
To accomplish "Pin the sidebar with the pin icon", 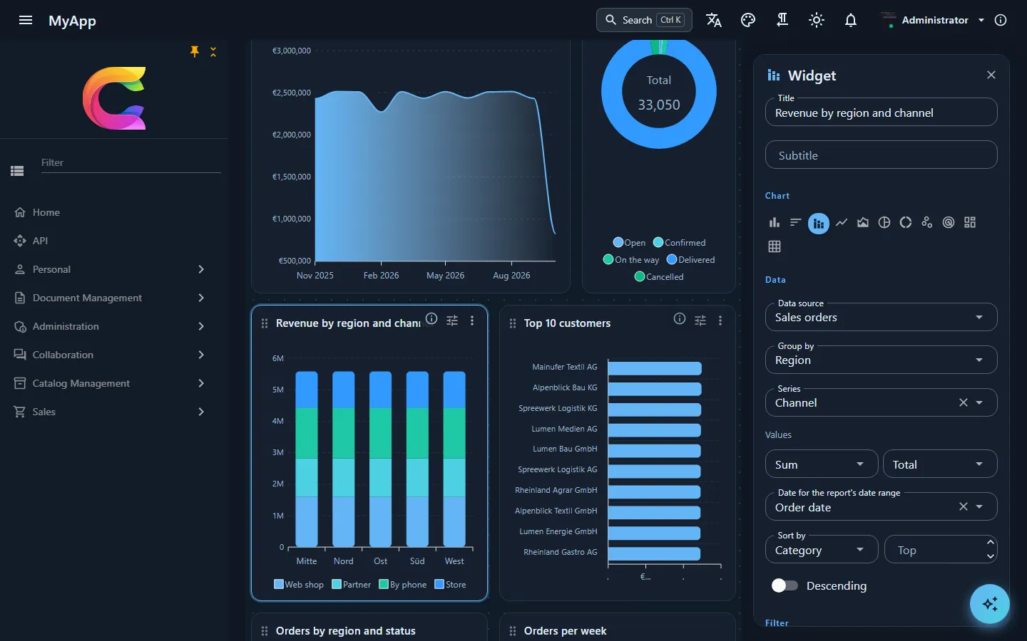I will [x=195, y=51].
